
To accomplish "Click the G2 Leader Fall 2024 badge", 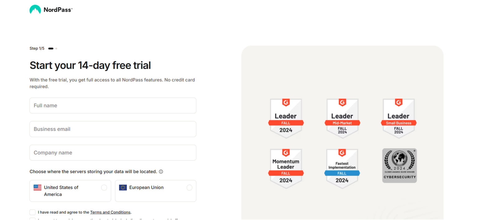I will coord(286,118).
